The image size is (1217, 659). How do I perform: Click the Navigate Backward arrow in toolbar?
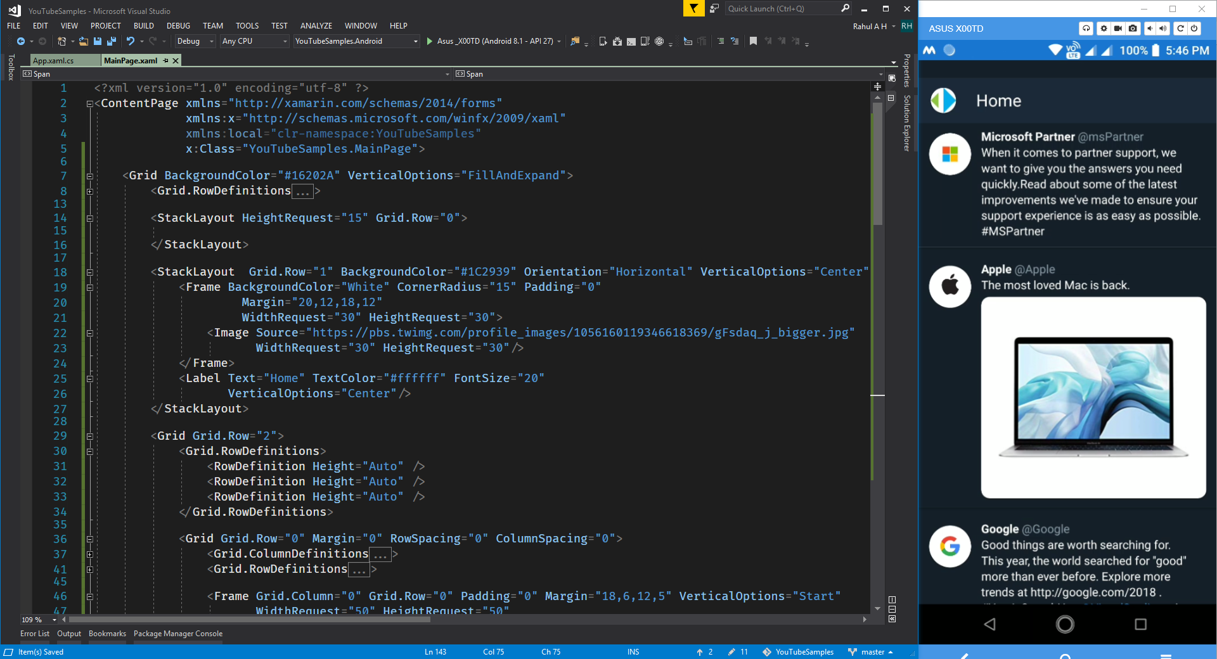[x=21, y=41]
